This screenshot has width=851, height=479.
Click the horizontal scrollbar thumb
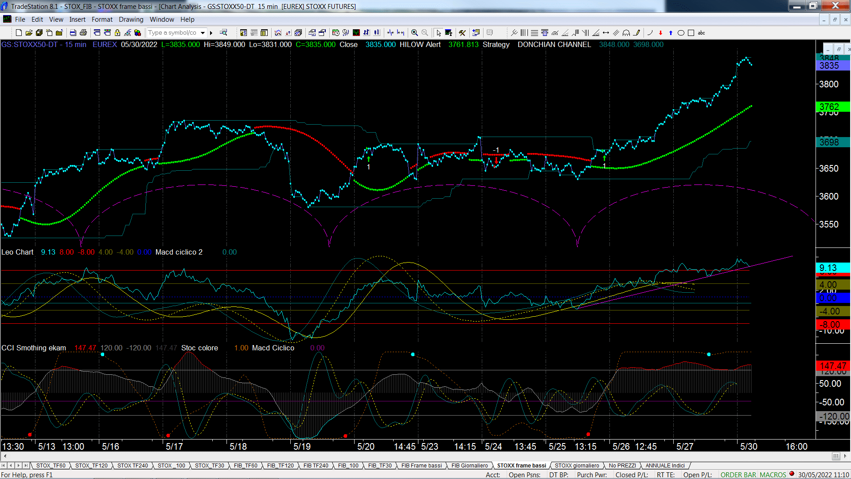pyautogui.click(x=836, y=456)
